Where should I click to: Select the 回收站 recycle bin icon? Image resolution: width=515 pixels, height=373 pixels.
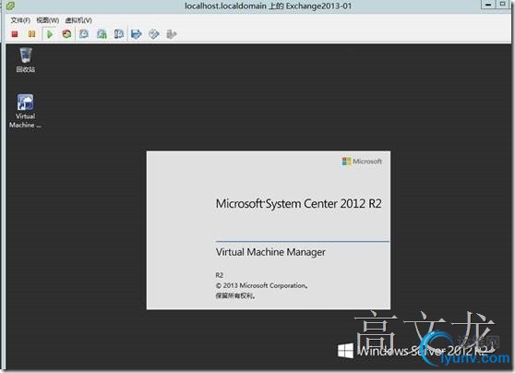(26, 60)
